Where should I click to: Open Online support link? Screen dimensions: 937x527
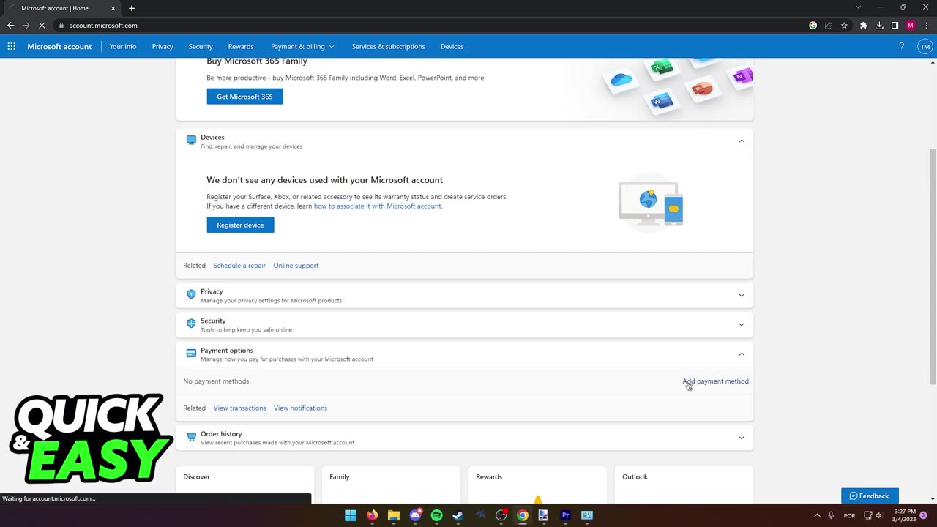tap(296, 265)
